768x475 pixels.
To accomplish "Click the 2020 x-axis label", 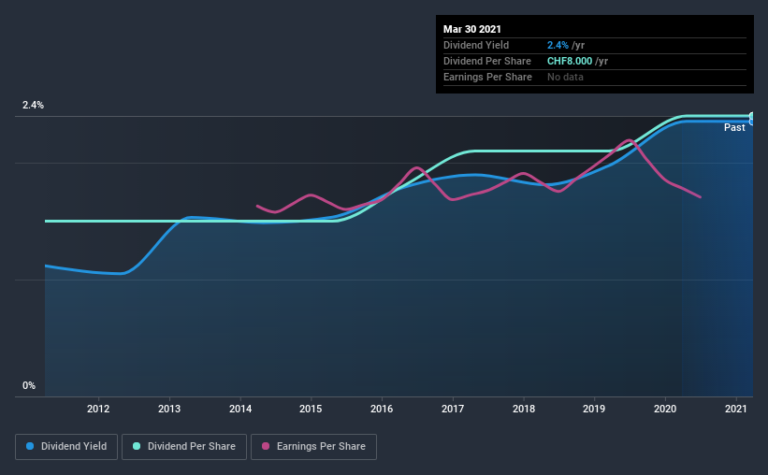I will [665, 409].
